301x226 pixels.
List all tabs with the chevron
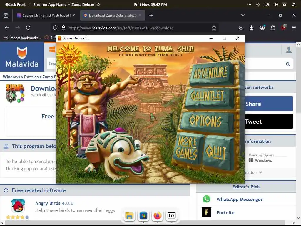coord(243,15)
